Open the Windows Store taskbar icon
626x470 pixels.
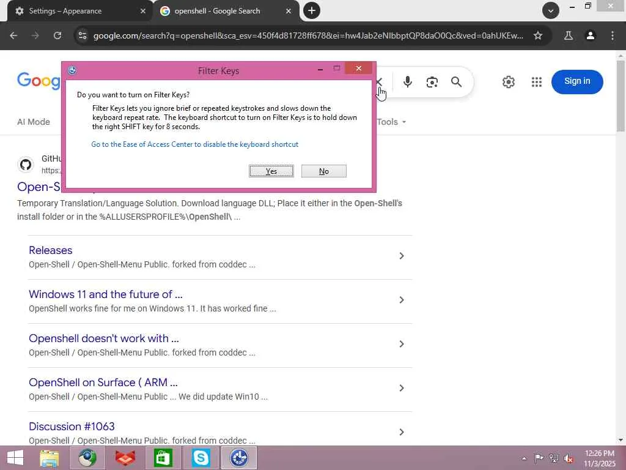[x=163, y=458]
